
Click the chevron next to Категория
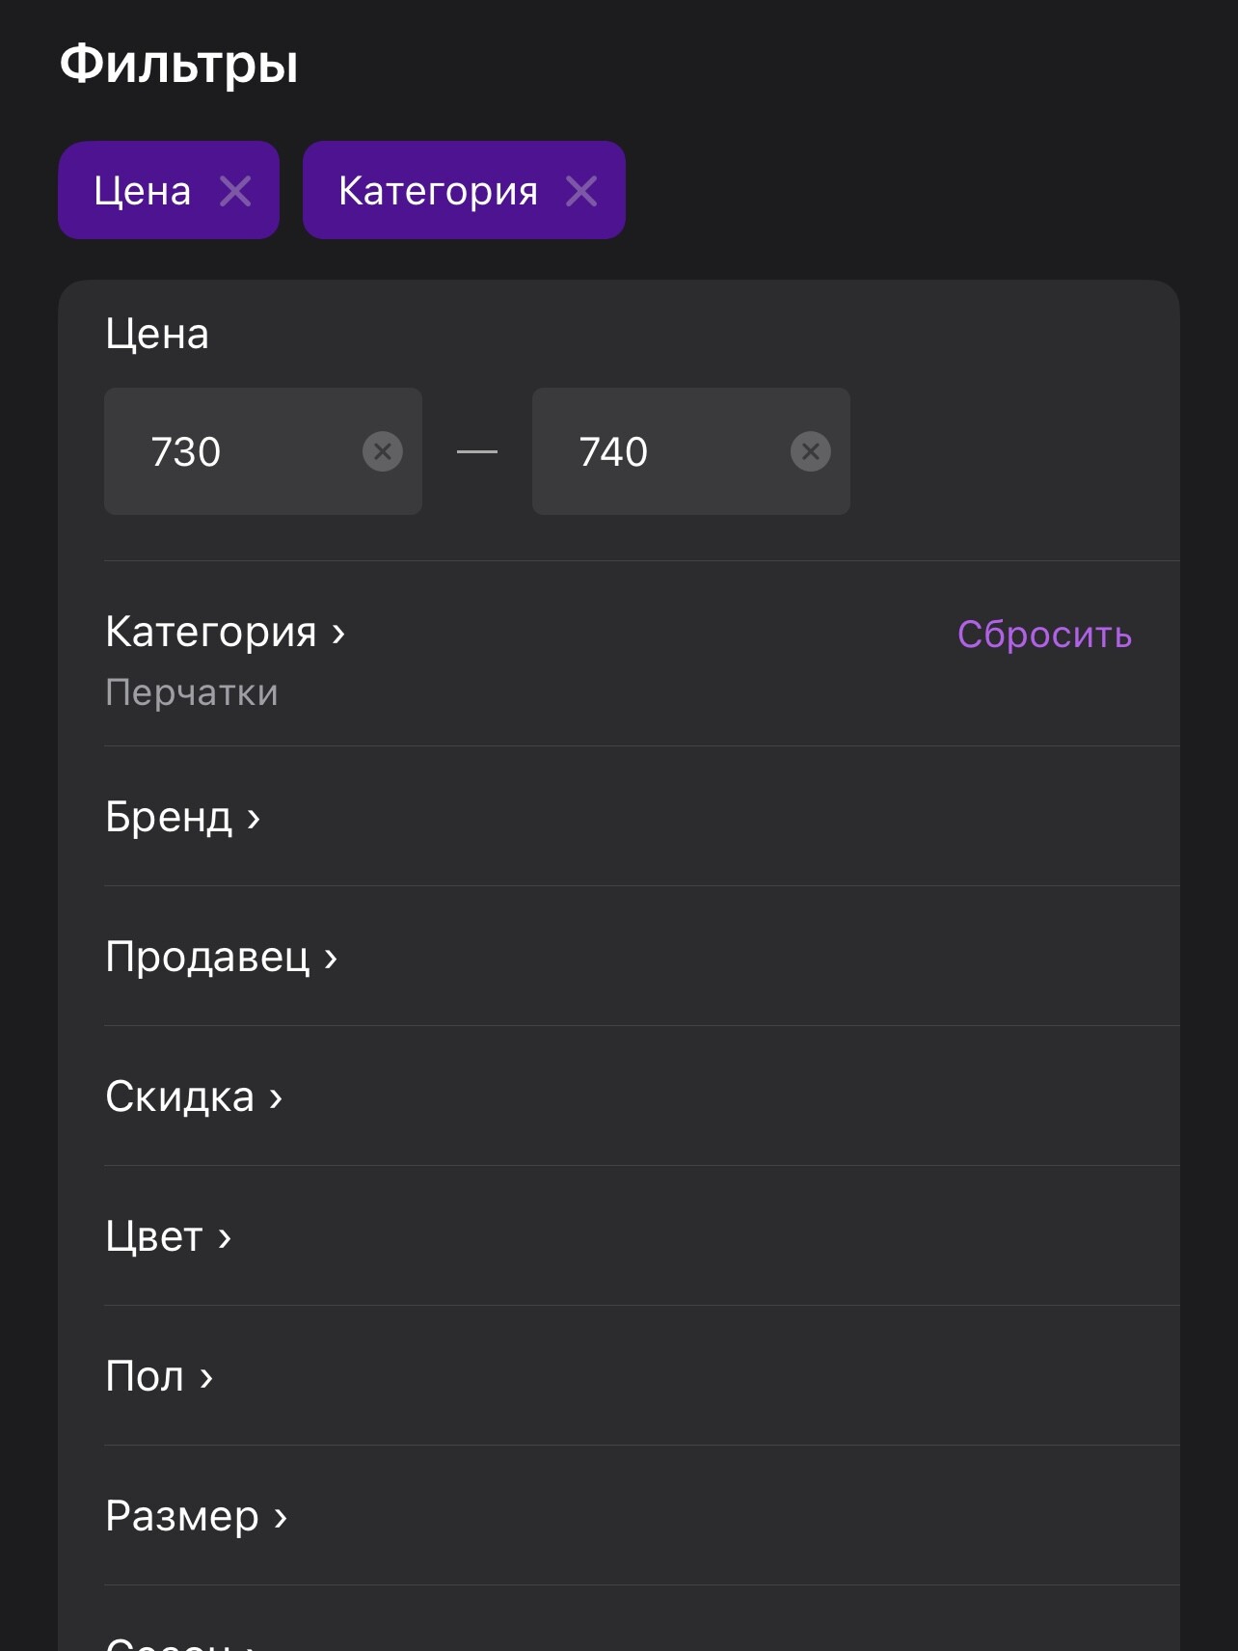tap(338, 635)
